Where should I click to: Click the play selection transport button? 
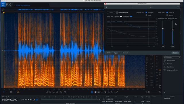(31, 100)
